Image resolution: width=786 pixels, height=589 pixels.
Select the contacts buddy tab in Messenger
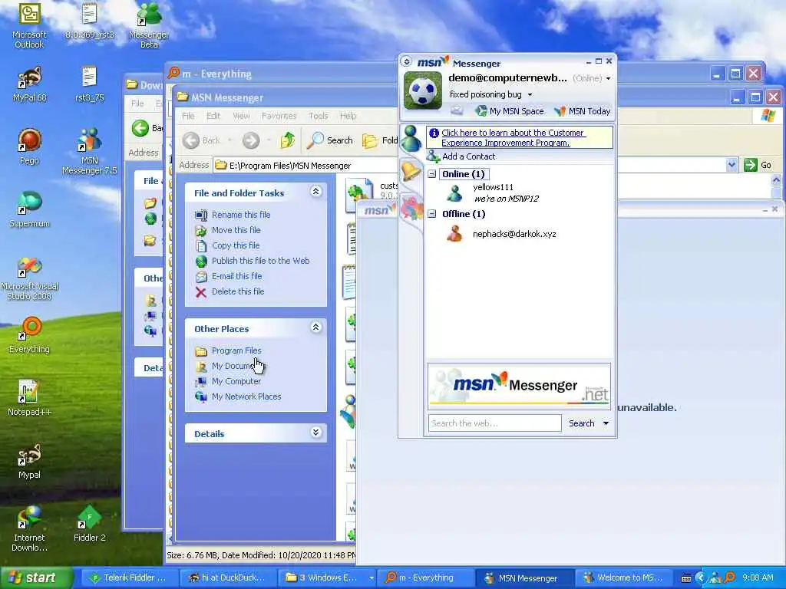click(411, 139)
